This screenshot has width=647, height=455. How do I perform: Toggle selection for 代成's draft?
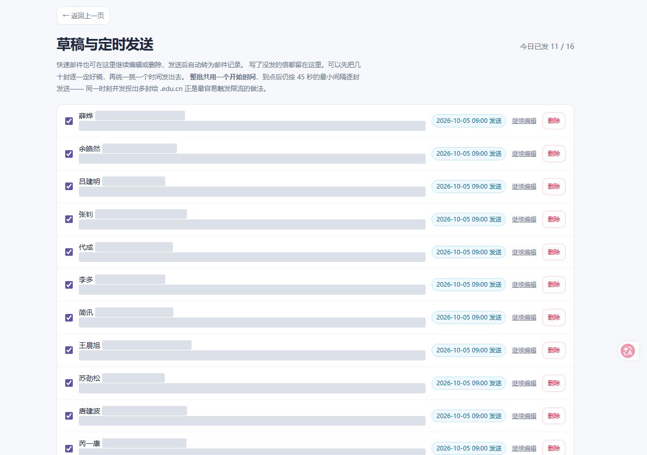point(69,252)
